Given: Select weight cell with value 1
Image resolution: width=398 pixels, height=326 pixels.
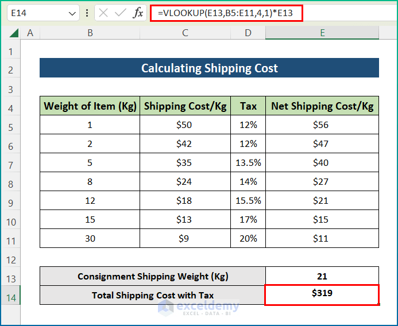Looking at the screenshot, I should tap(90, 125).
